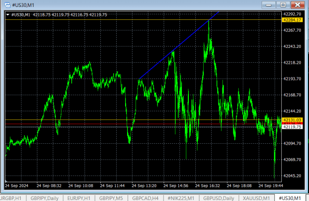Click the 24 Sep 16:32 time label
This screenshot has height=201, width=309.
(207, 186)
